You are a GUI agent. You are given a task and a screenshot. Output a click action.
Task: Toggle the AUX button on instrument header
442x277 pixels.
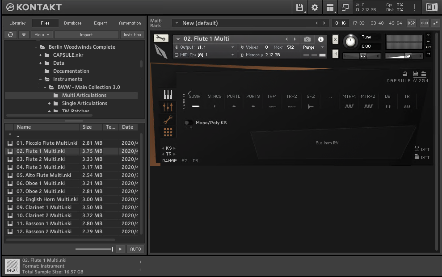[x=428, y=47]
